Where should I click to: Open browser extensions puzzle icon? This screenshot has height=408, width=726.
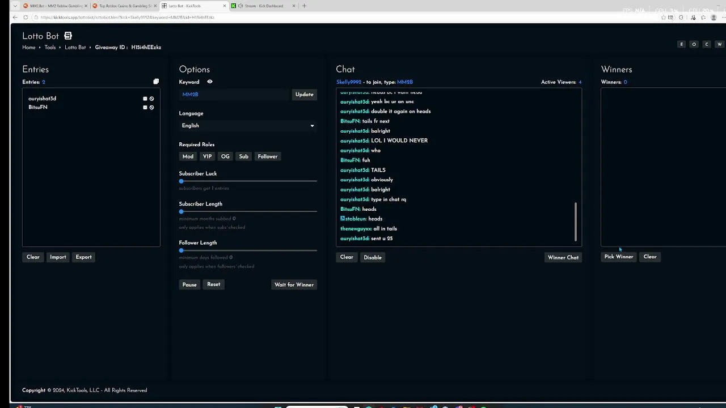click(x=681, y=18)
